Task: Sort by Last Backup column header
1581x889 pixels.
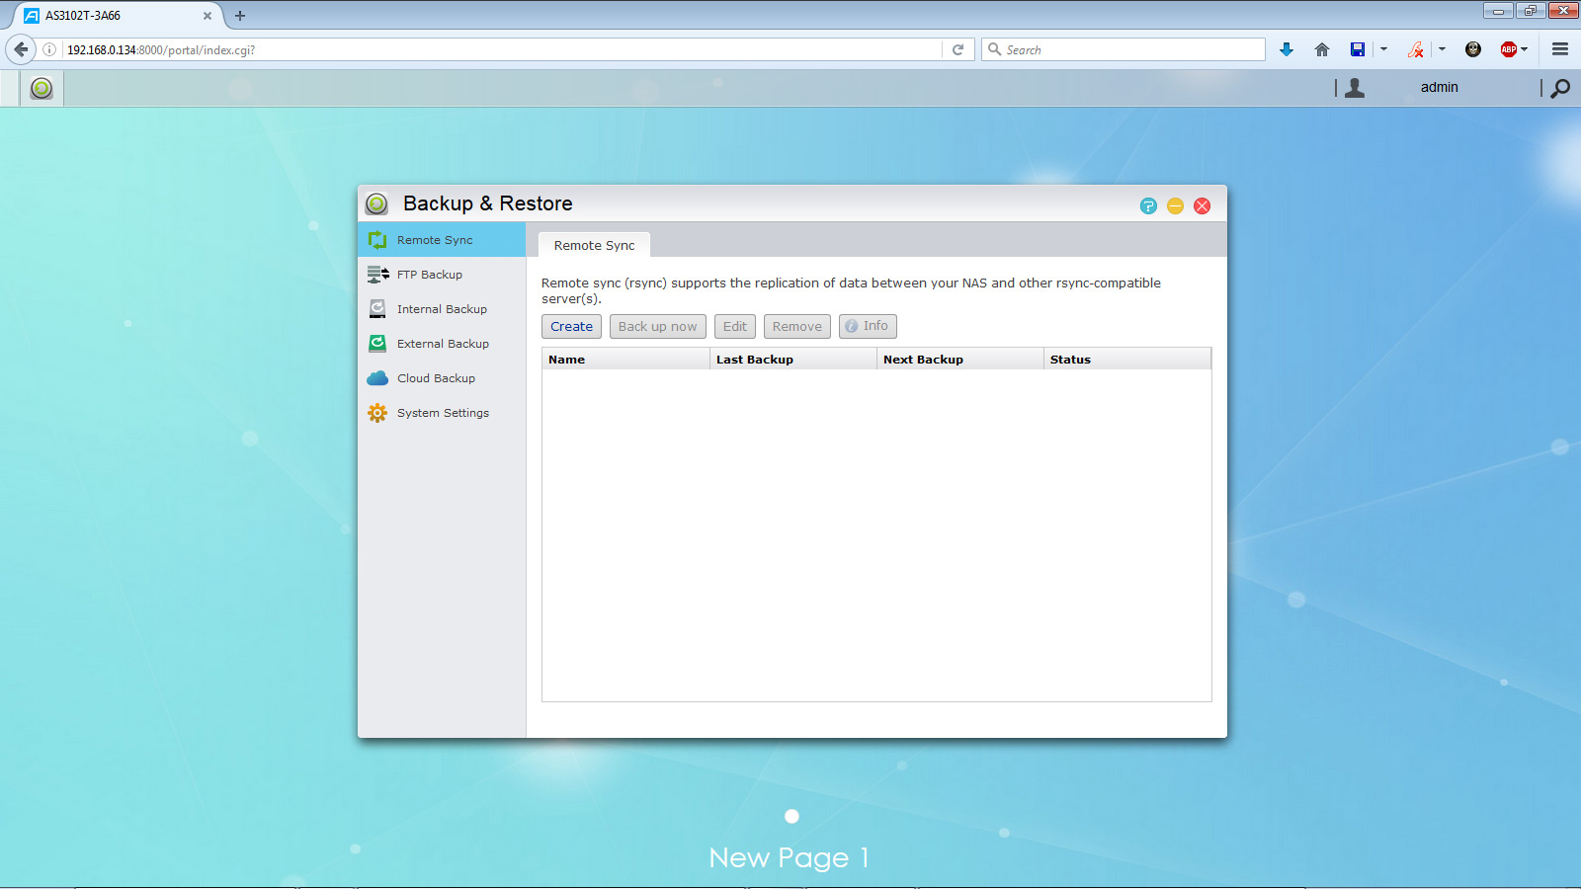Action: (792, 360)
